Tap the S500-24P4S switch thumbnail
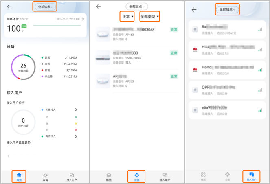The image size is (270, 184). 103,57
